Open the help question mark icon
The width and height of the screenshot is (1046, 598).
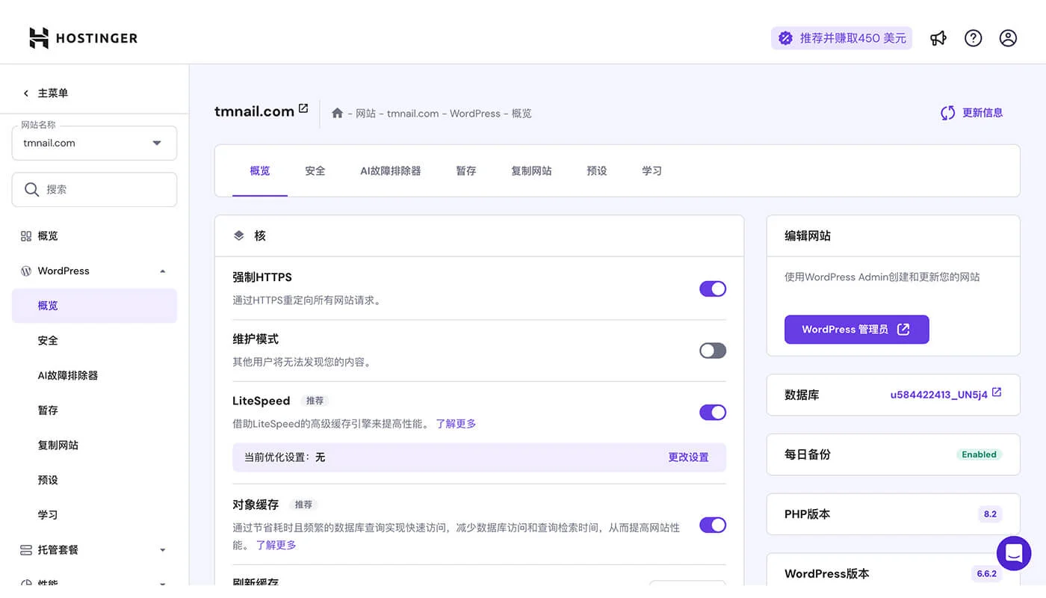point(973,37)
